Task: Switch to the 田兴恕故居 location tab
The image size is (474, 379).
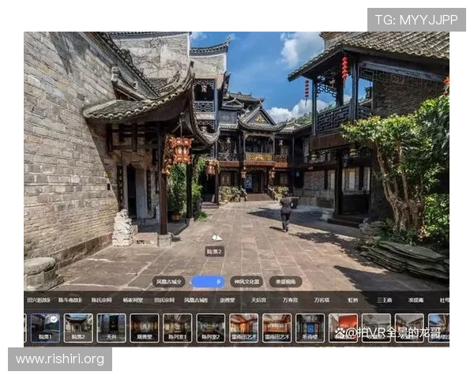Action: (x=39, y=300)
